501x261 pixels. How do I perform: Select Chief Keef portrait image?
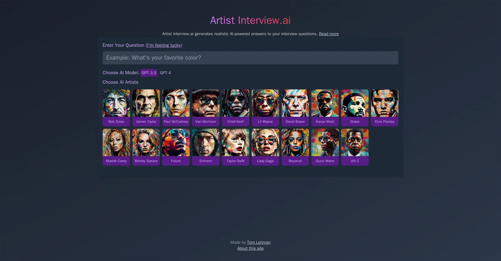click(x=235, y=103)
